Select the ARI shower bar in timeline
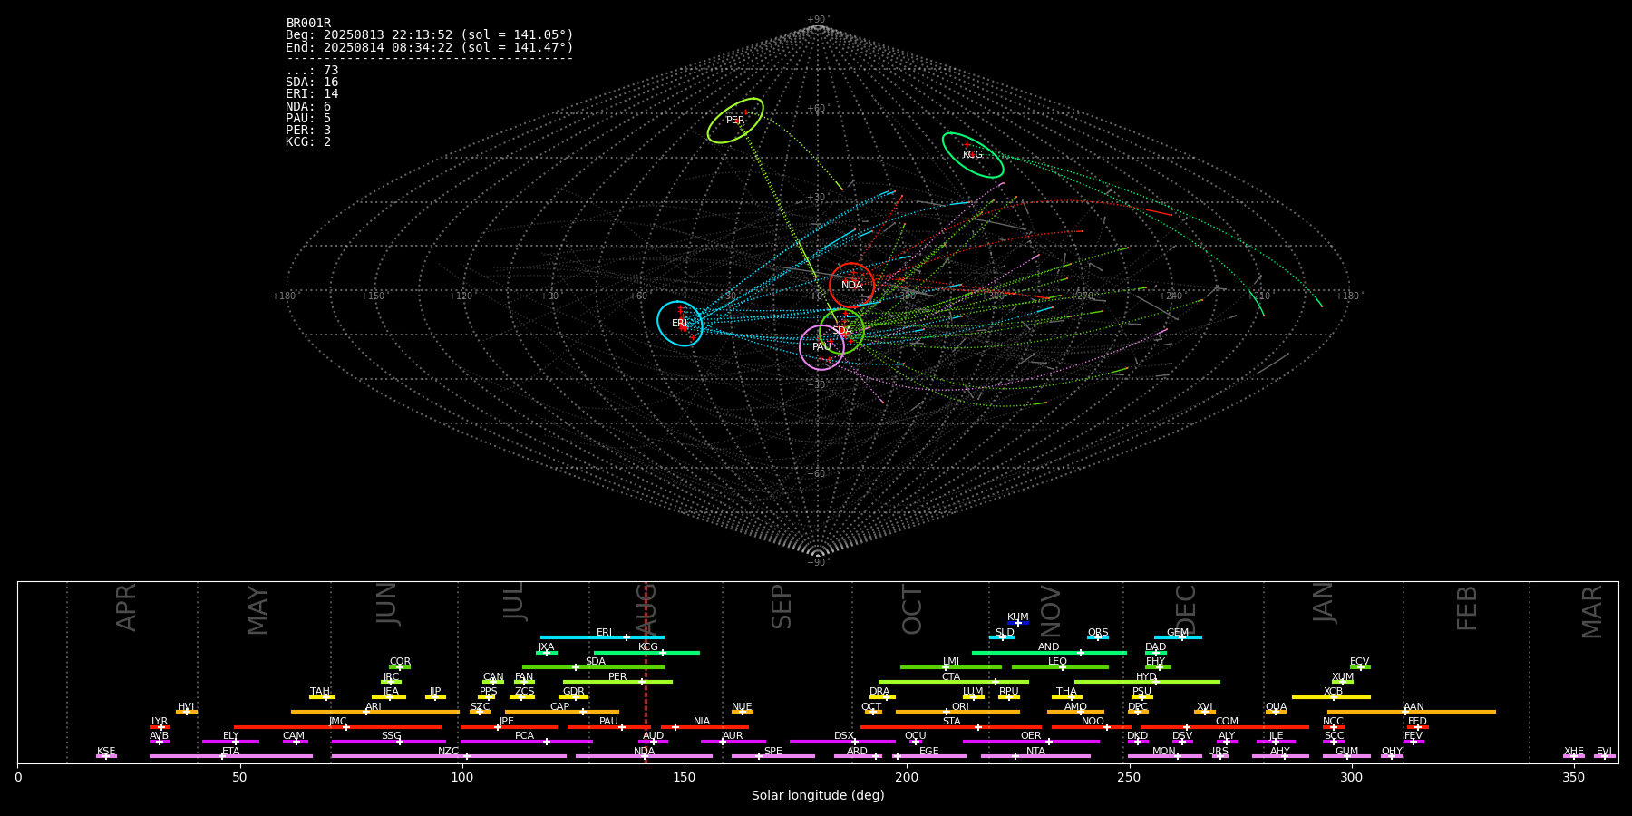The image size is (1632, 816). click(375, 712)
